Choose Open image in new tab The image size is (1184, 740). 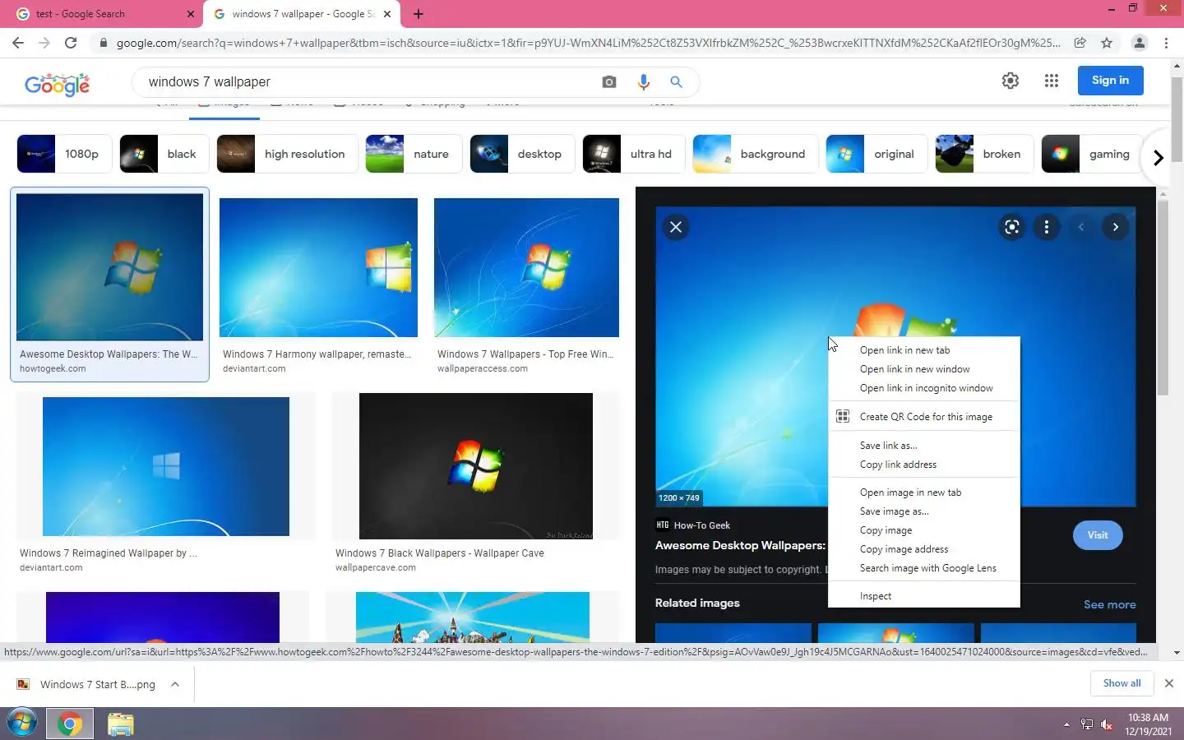coord(924,493)
